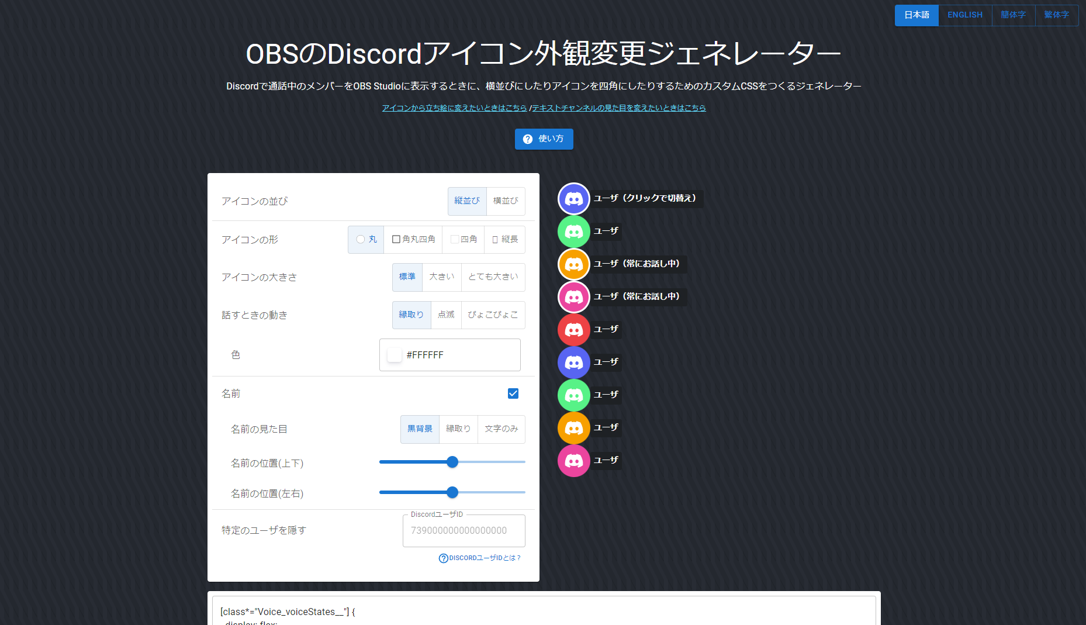Select 点滅 speaking animation

(x=446, y=315)
